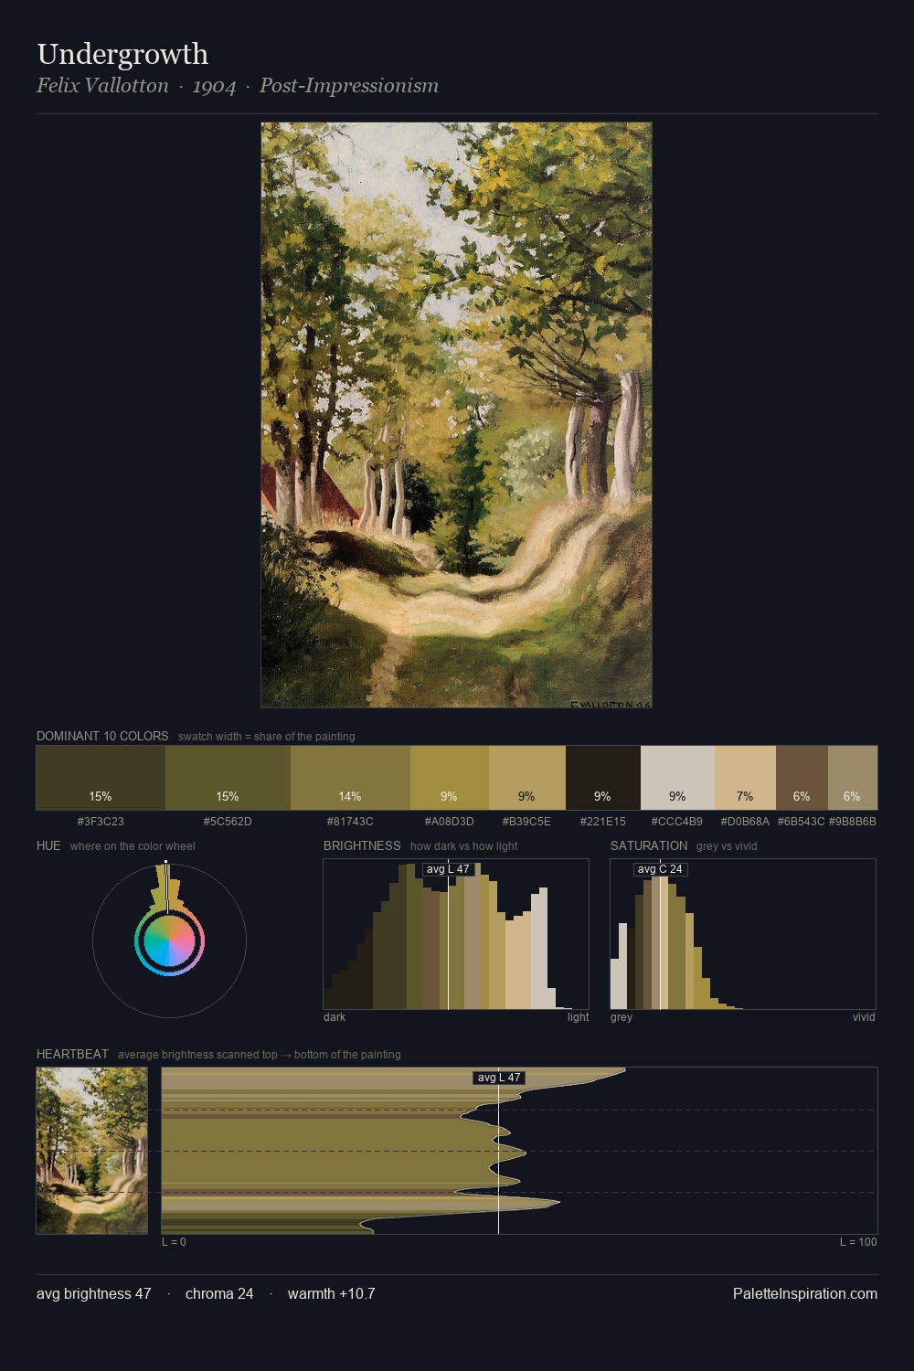Click the 'dark' axis label
The height and width of the screenshot is (1371, 914).
pos(335,1017)
